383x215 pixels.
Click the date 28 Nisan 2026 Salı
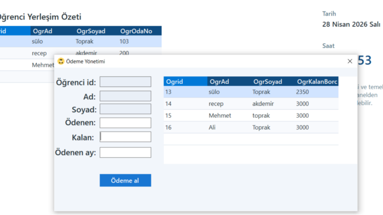pyautogui.click(x=351, y=25)
